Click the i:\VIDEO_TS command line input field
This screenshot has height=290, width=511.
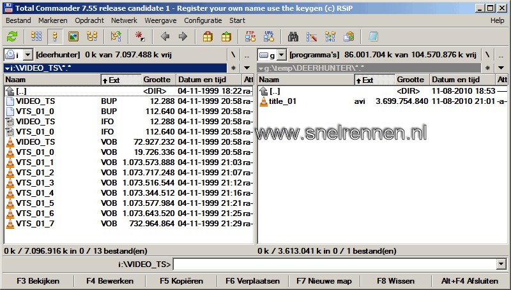pyautogui.click(x=335, y=265)
